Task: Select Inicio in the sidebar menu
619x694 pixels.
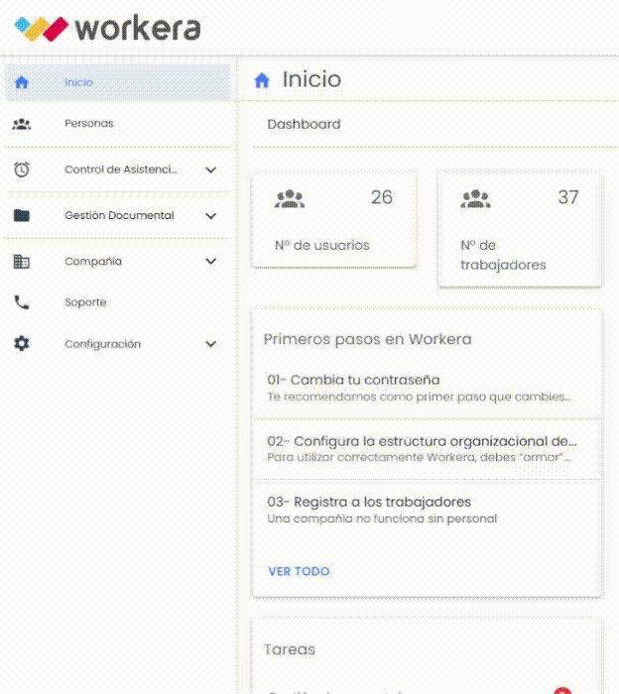Action: [x=79, y=82]
